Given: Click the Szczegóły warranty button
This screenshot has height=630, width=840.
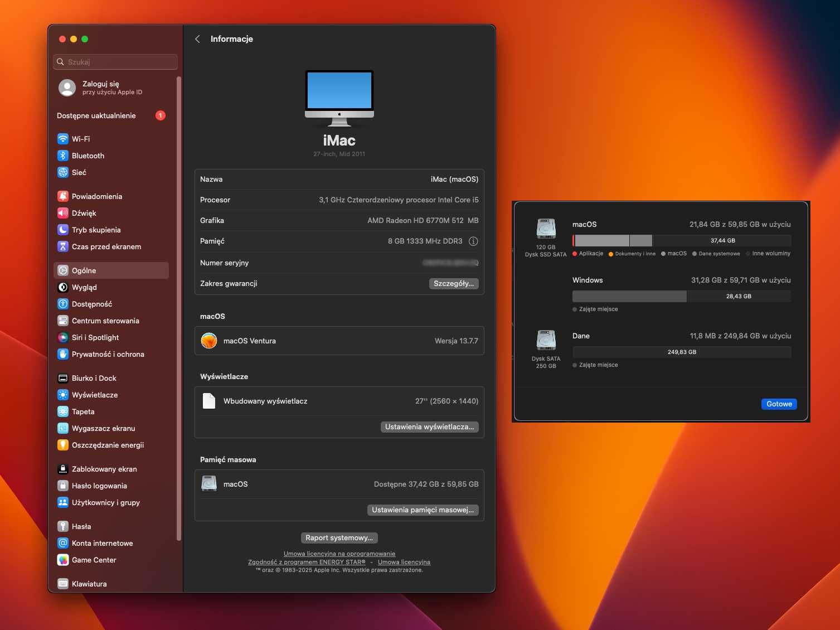Looking at the screenshot, I should (x=454, y=283).
